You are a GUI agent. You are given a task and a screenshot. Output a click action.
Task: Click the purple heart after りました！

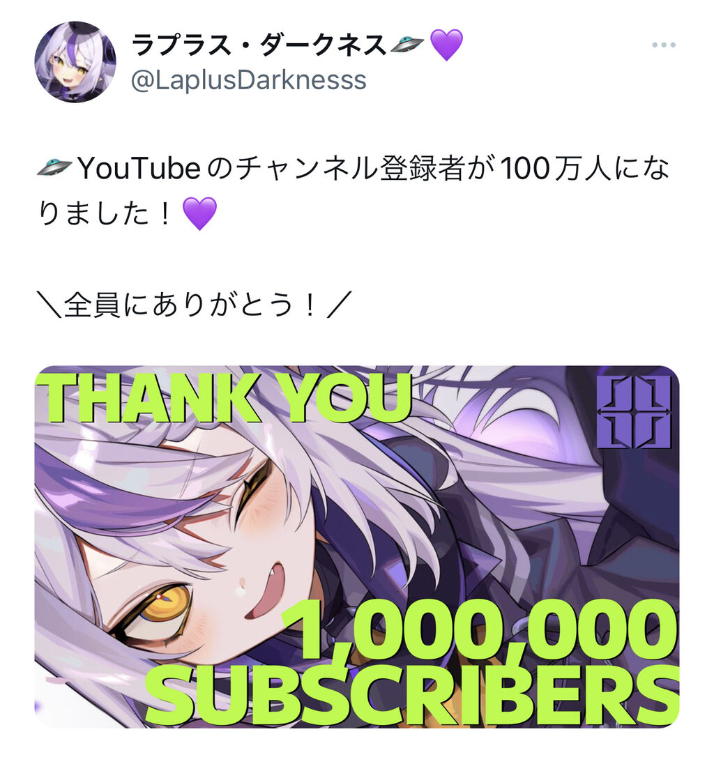tap(199, 213)
